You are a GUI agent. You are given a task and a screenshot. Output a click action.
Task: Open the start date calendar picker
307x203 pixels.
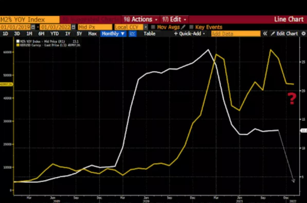(x=33, y=27)
